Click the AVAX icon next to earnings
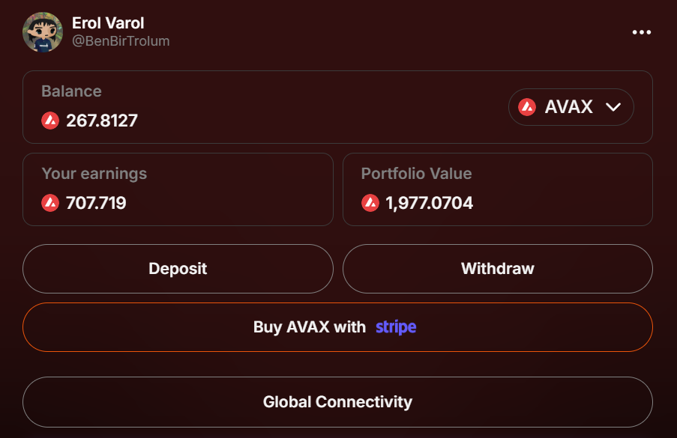Image resolution: width=677 pixels, height=438 pixels. click(x=50, y=203)
